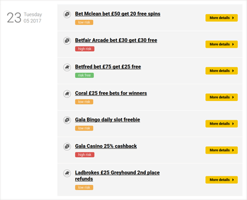Click the dice icon next to Gala Casino
Viewport: 247px width, 200px height.
click(67, 146)
